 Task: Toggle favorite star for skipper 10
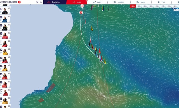(9, 33)
